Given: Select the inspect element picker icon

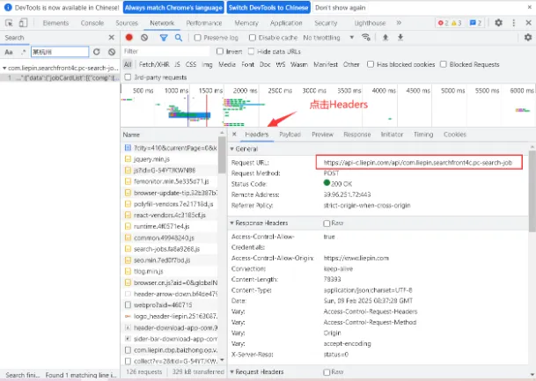Looking at the screenshot, I should [x=9, y=23].
